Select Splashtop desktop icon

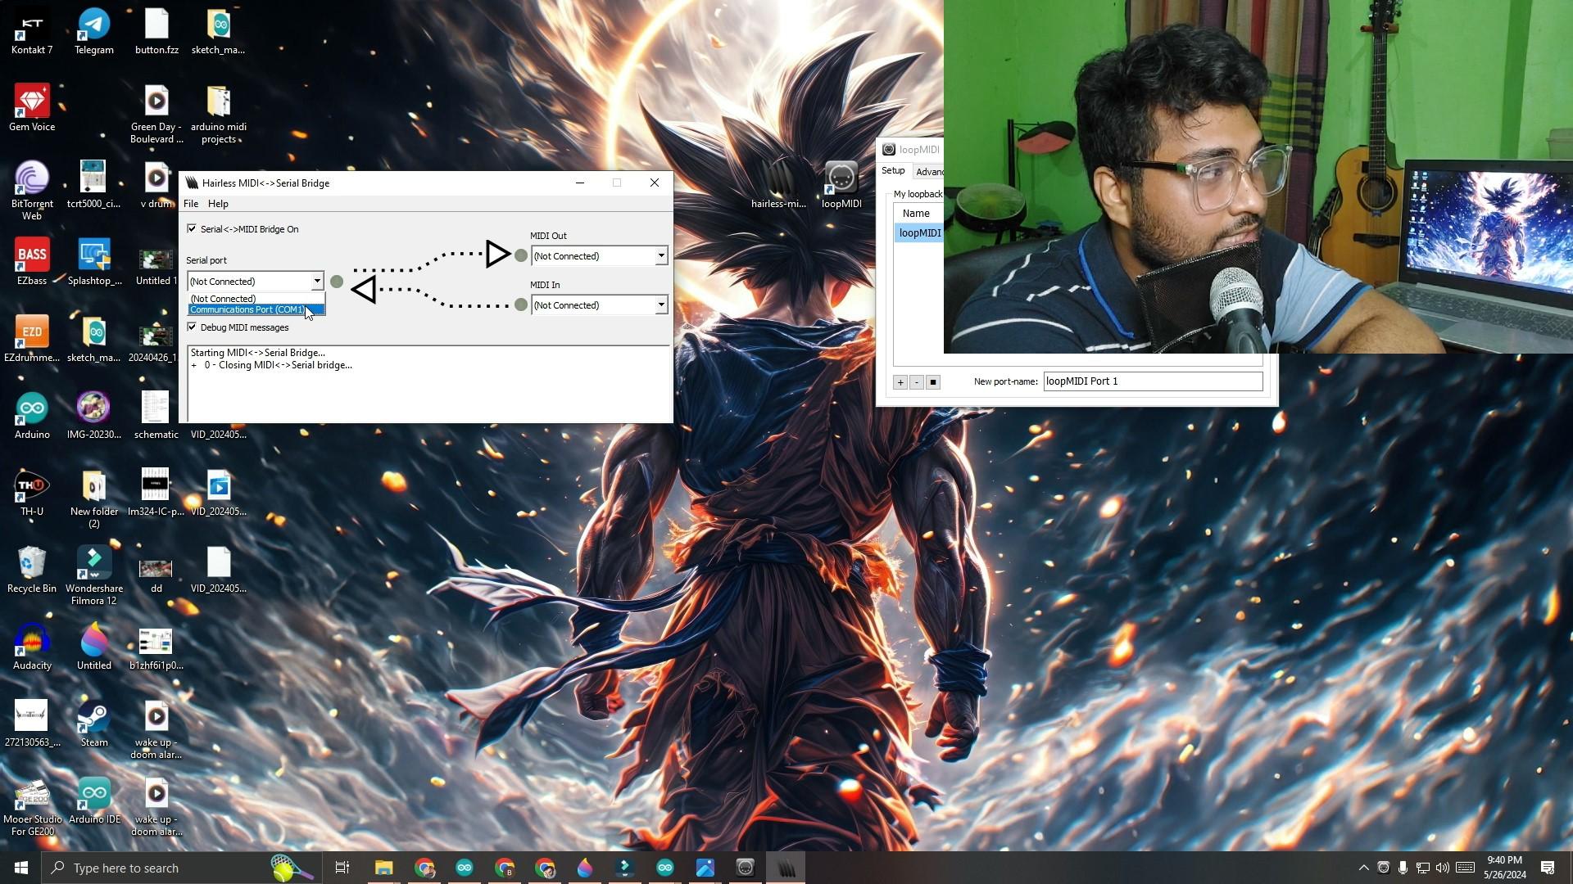click(x=94, y=262)
